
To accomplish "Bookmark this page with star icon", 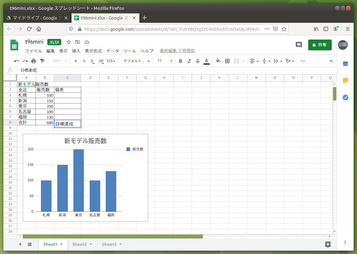I will [x=284, y=29].
